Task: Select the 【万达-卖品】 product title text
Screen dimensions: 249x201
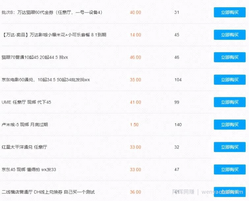Action: tap(54, 35)
